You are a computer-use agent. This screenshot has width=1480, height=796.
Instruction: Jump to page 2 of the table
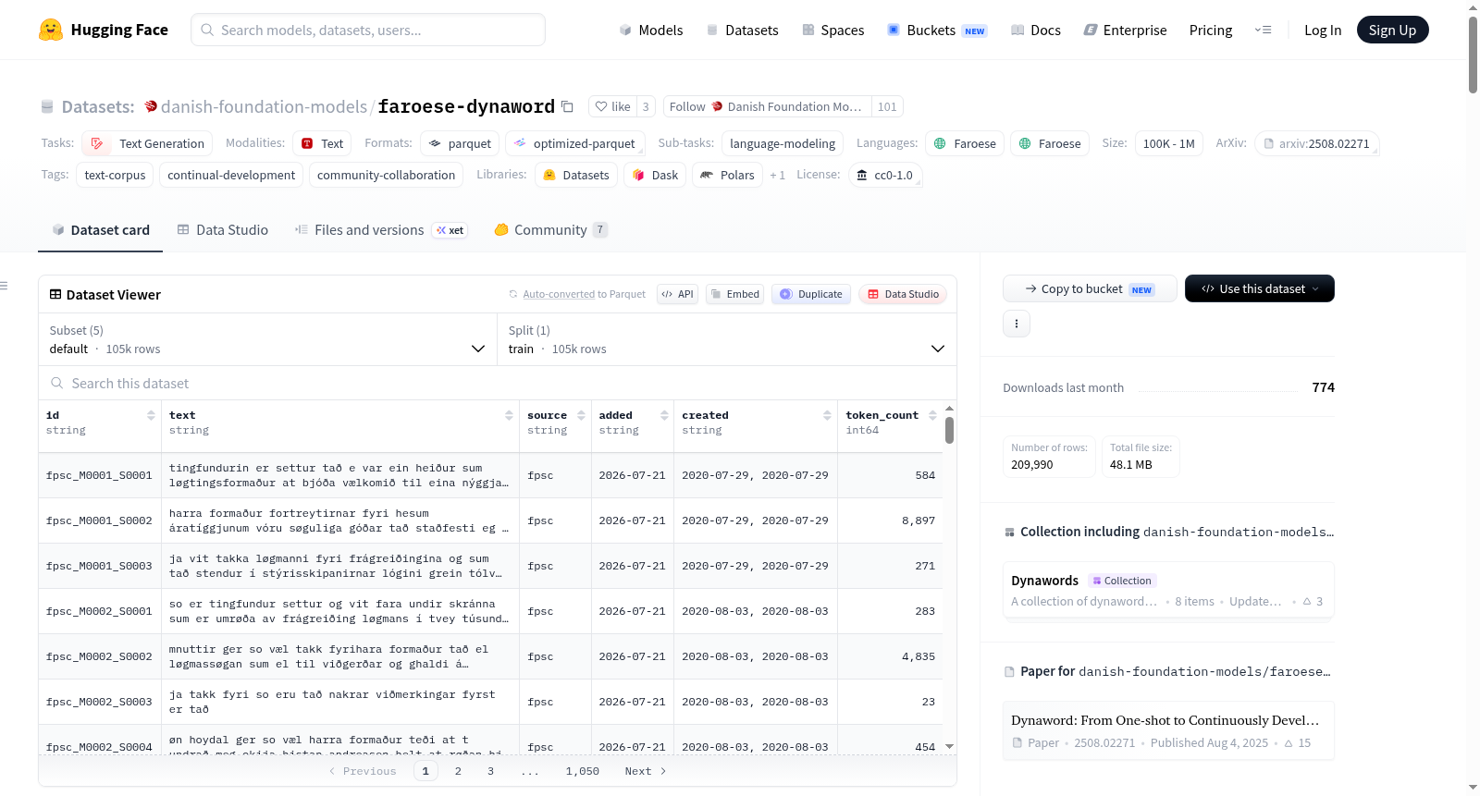click(458, 771)
